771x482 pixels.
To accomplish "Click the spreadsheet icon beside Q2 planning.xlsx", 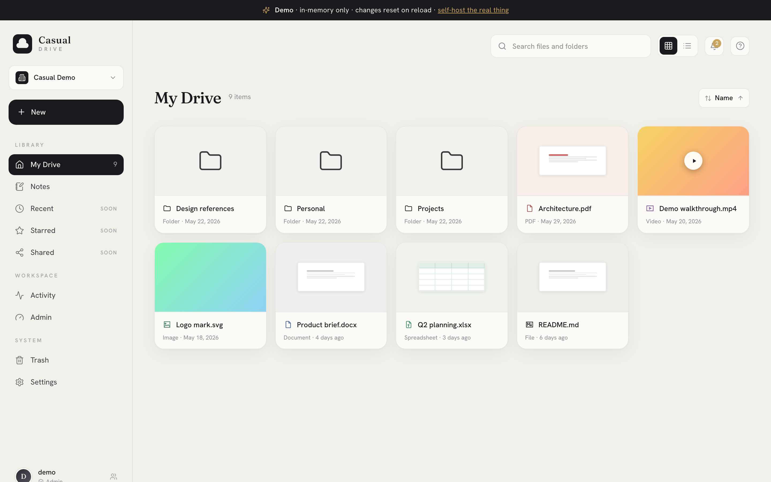I will tap(409, 325).
